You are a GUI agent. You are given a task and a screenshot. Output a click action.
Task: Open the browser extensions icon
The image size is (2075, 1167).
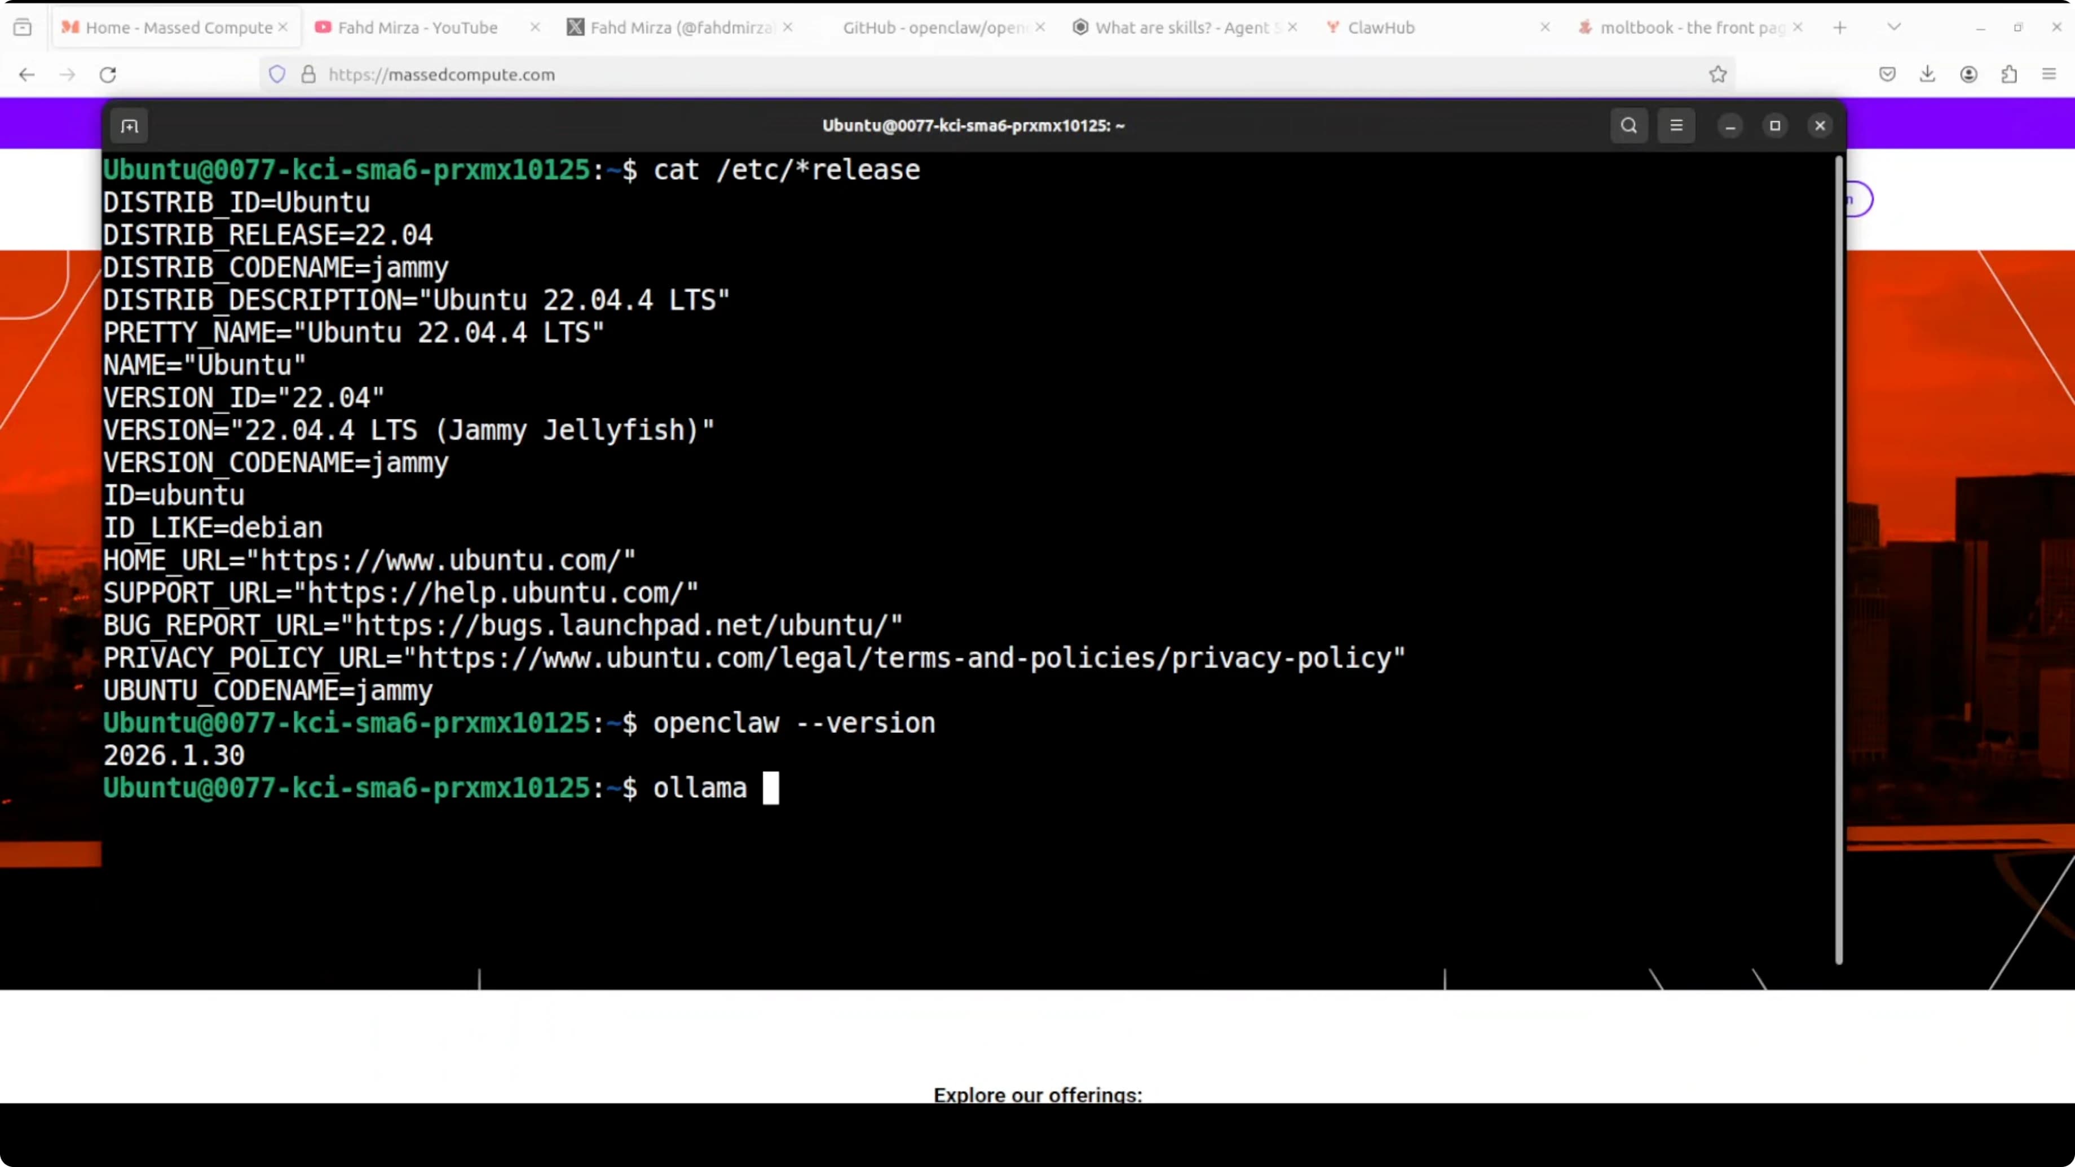[x=2009, y=74]
